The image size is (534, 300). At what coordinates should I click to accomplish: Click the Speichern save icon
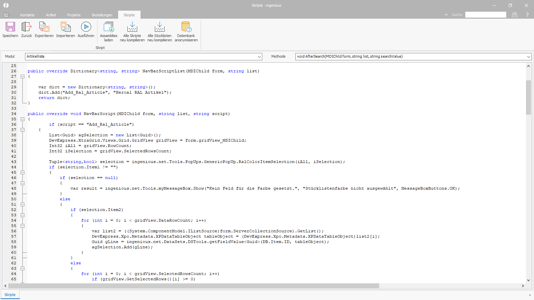coord(10,27)
